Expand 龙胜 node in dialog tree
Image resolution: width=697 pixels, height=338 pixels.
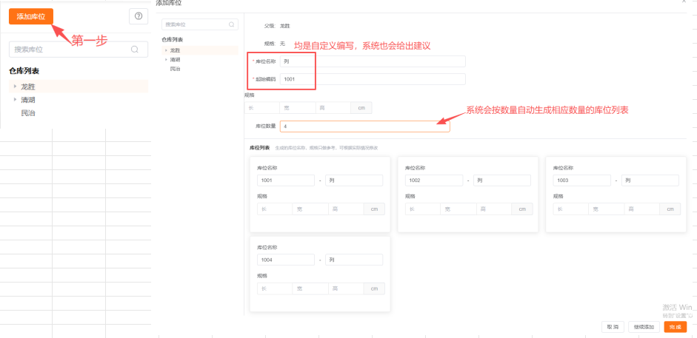click(166, 50)
